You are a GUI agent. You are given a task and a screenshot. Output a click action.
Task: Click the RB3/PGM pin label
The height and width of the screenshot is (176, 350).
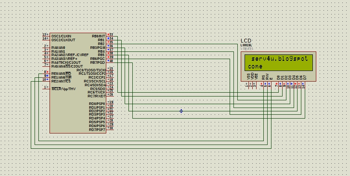click(98, 48)
